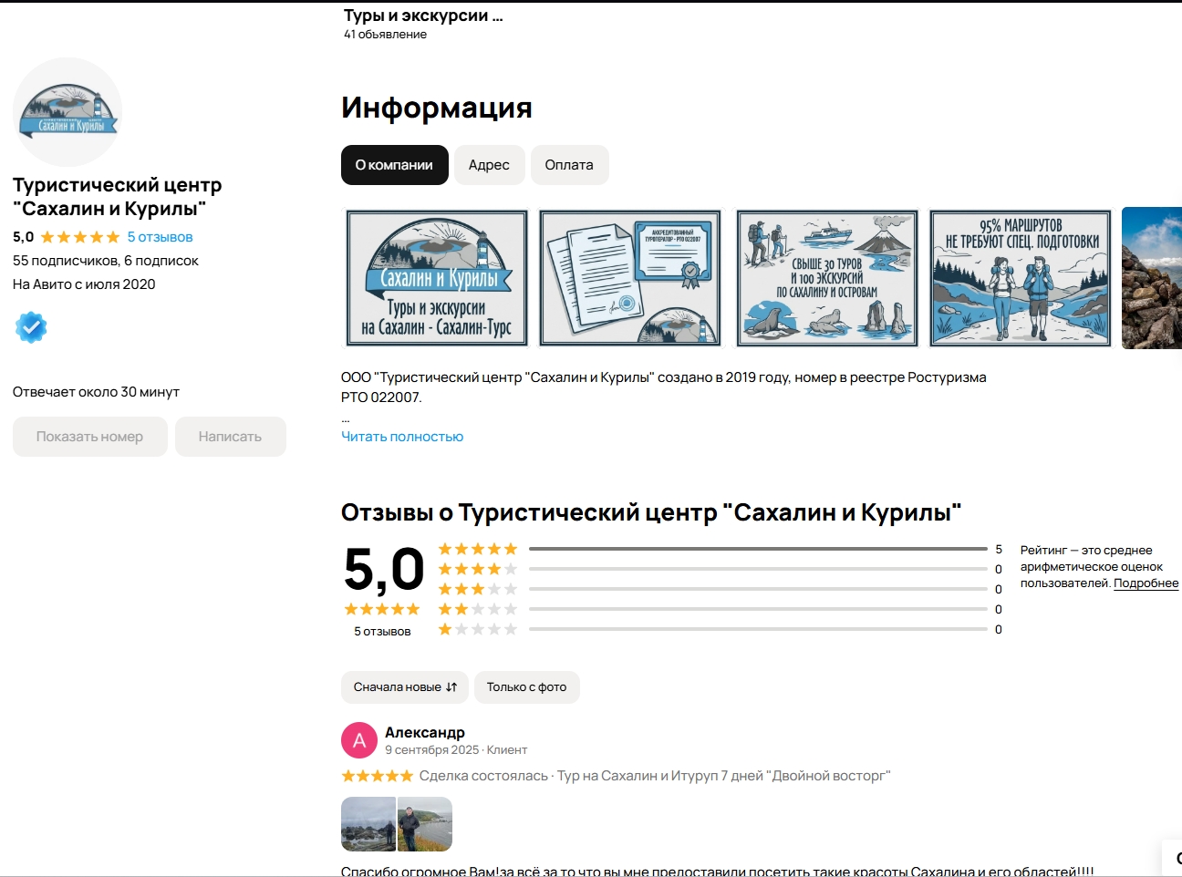1182x877 pixels.
Task: Click the three-star rating row
Action: pos(721,589)
